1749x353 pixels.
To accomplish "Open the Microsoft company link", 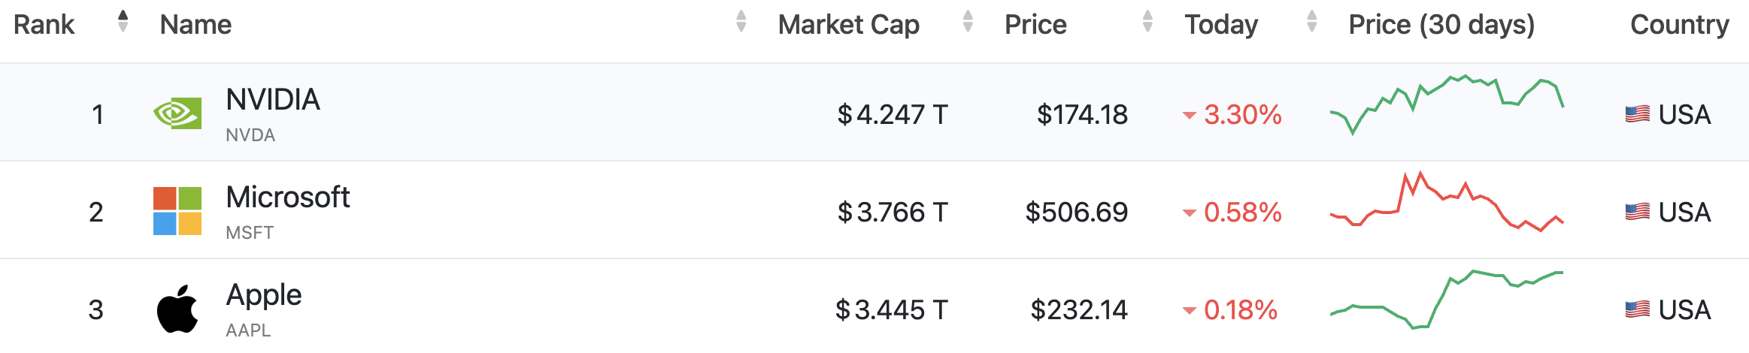I will point(288,198).
